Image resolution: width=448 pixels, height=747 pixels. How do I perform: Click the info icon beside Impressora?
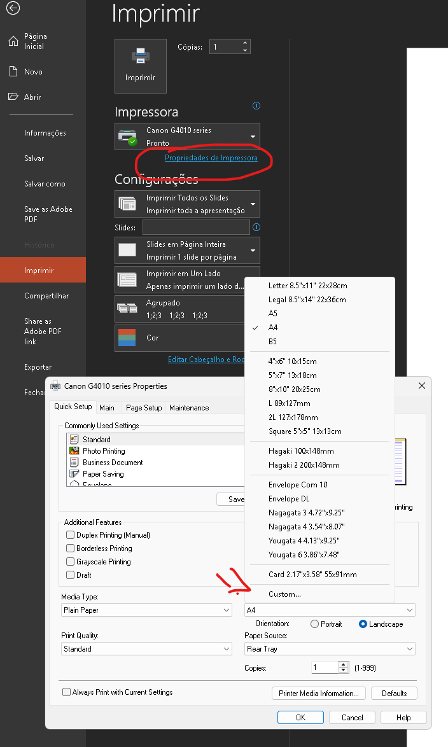coord(256,106)
